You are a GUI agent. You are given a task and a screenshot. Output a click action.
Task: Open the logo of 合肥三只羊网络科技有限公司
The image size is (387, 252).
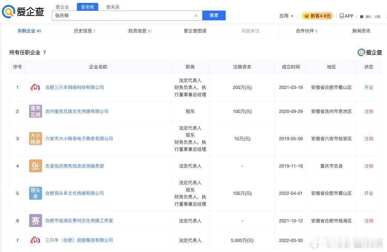(x=35, y=87)
